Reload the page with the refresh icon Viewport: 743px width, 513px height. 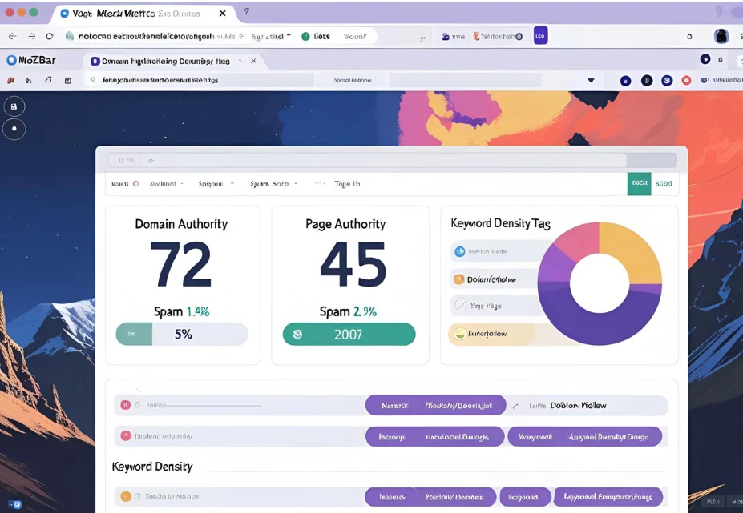pyautogui.click(x=49, y=37)
